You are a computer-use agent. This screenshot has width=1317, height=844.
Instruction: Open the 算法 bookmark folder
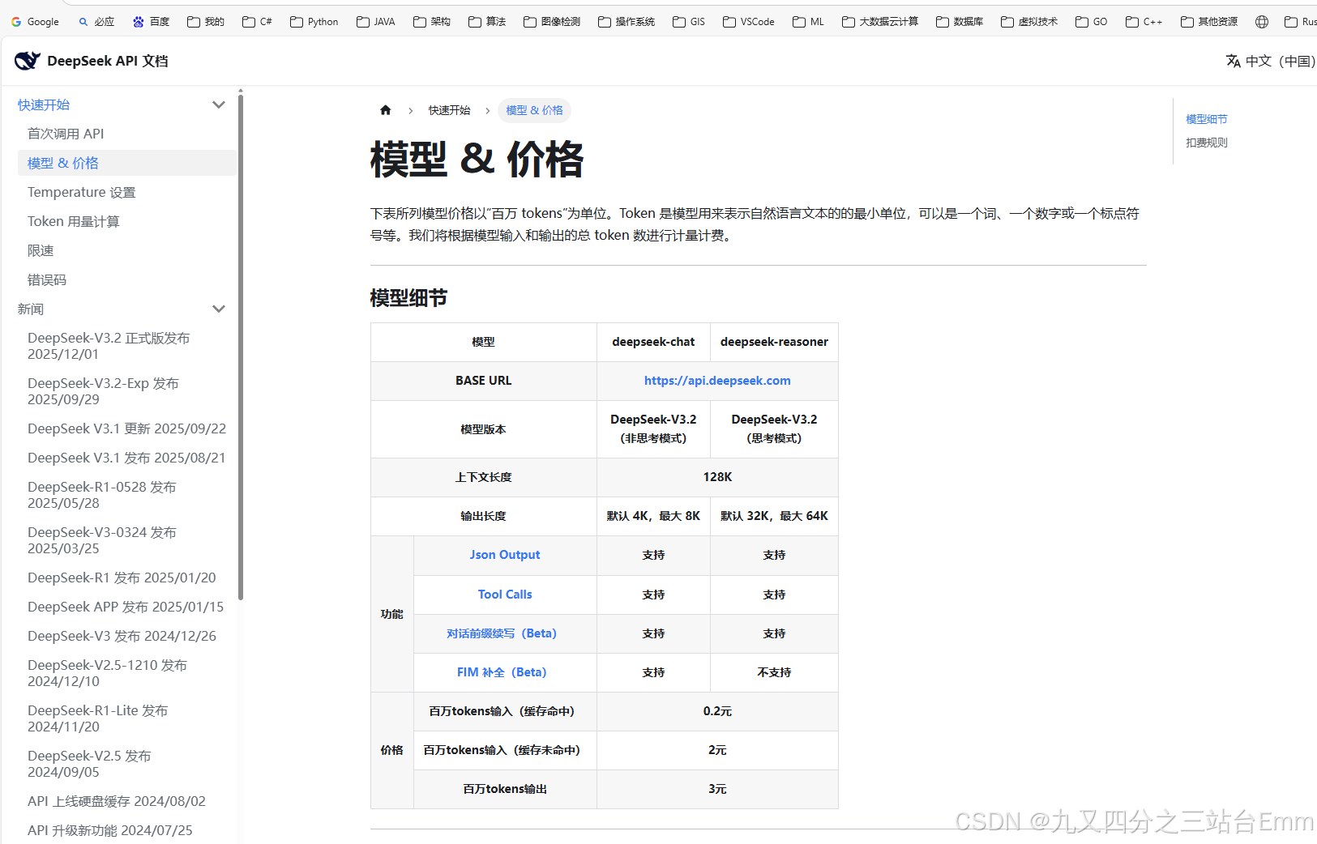point(487,22)
